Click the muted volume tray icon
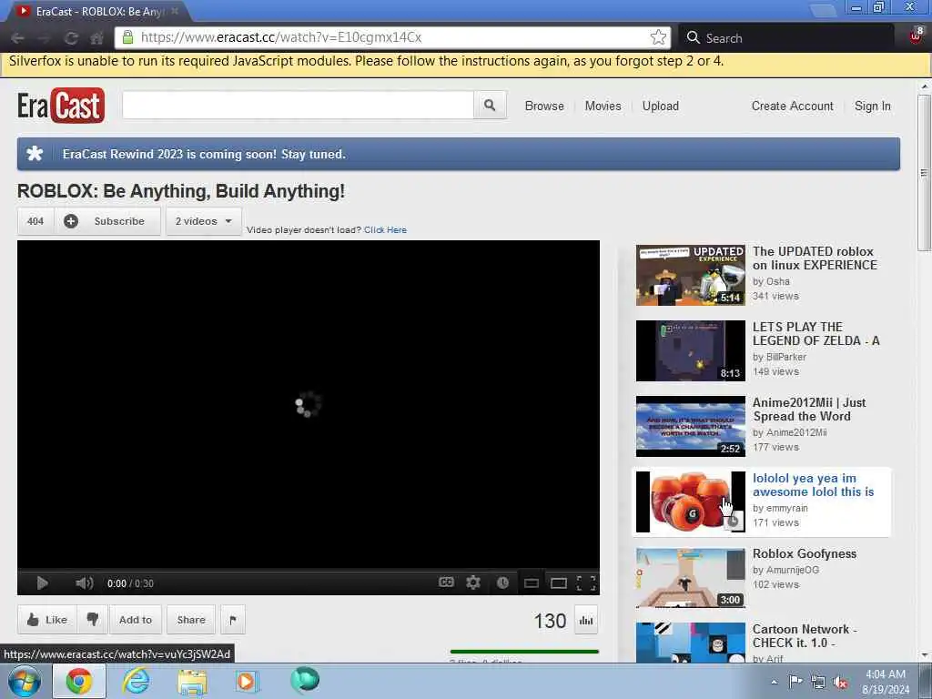 pos(840,683)
